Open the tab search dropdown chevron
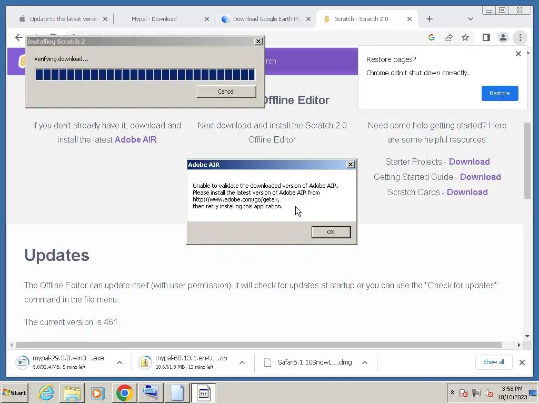Viewport: 539px width, 404px height. click(x=470, y=19)
